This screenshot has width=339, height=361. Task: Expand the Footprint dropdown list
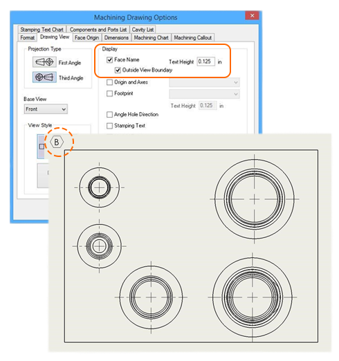(x=204, y=94)
